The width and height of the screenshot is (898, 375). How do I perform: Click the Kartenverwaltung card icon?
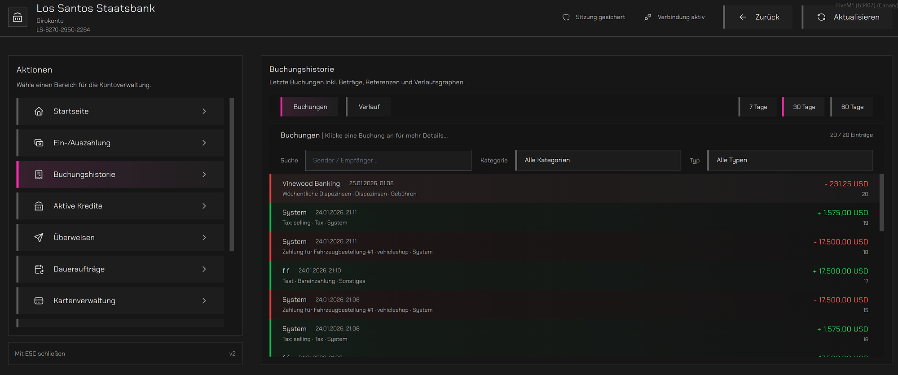pyautogui.click(x=39, y=301)
